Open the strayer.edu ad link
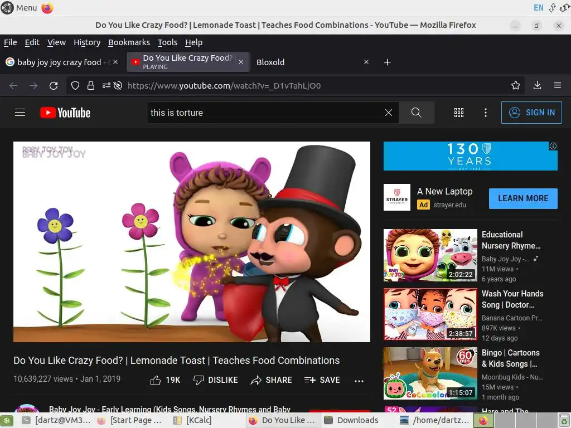 coord(449,205)
